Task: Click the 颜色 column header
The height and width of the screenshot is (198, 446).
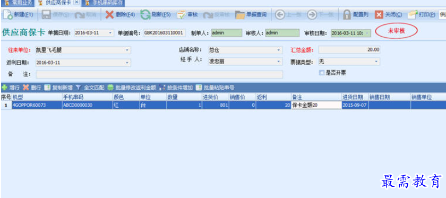Action: pos(126,97)
